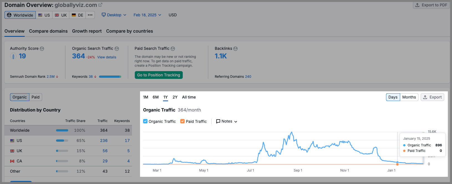Viewport: 452px width, 184px height.
Task: Click US keywords value 17
Action: point(127,141)
